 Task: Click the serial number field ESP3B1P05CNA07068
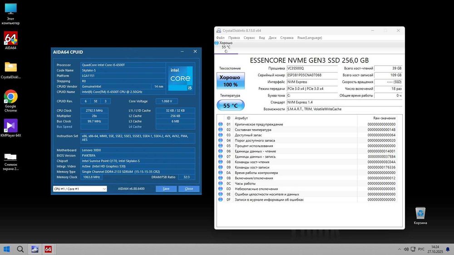(312, 75)
